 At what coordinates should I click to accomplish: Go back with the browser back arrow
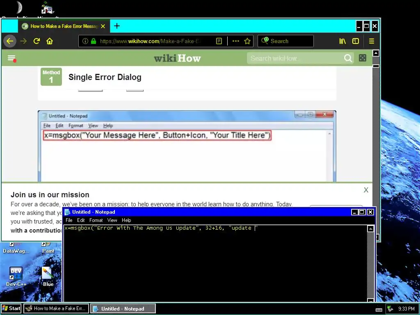pos(10,41)
